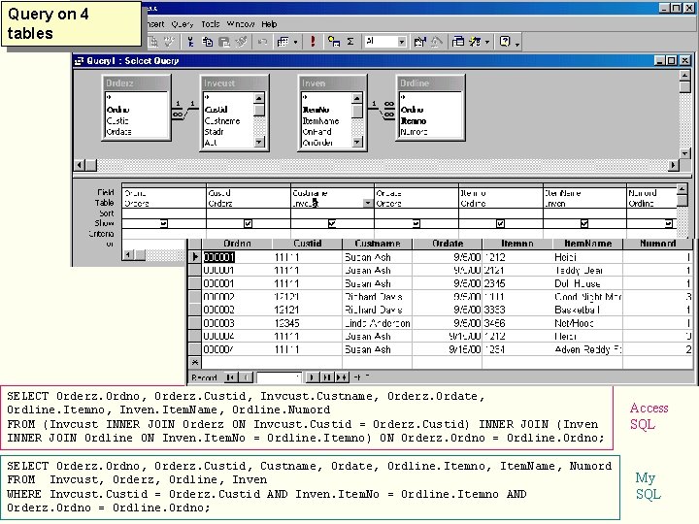Click the Undo toolbar icon
This screenshot has height=524, width=699.
[x=262, y=42]
